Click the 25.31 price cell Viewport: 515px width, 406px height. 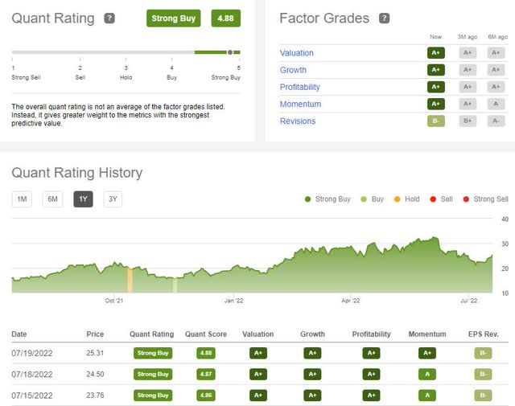tap(95, 353)
